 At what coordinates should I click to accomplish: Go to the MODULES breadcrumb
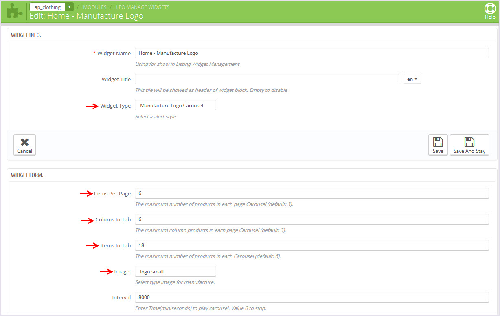(95, 7)
